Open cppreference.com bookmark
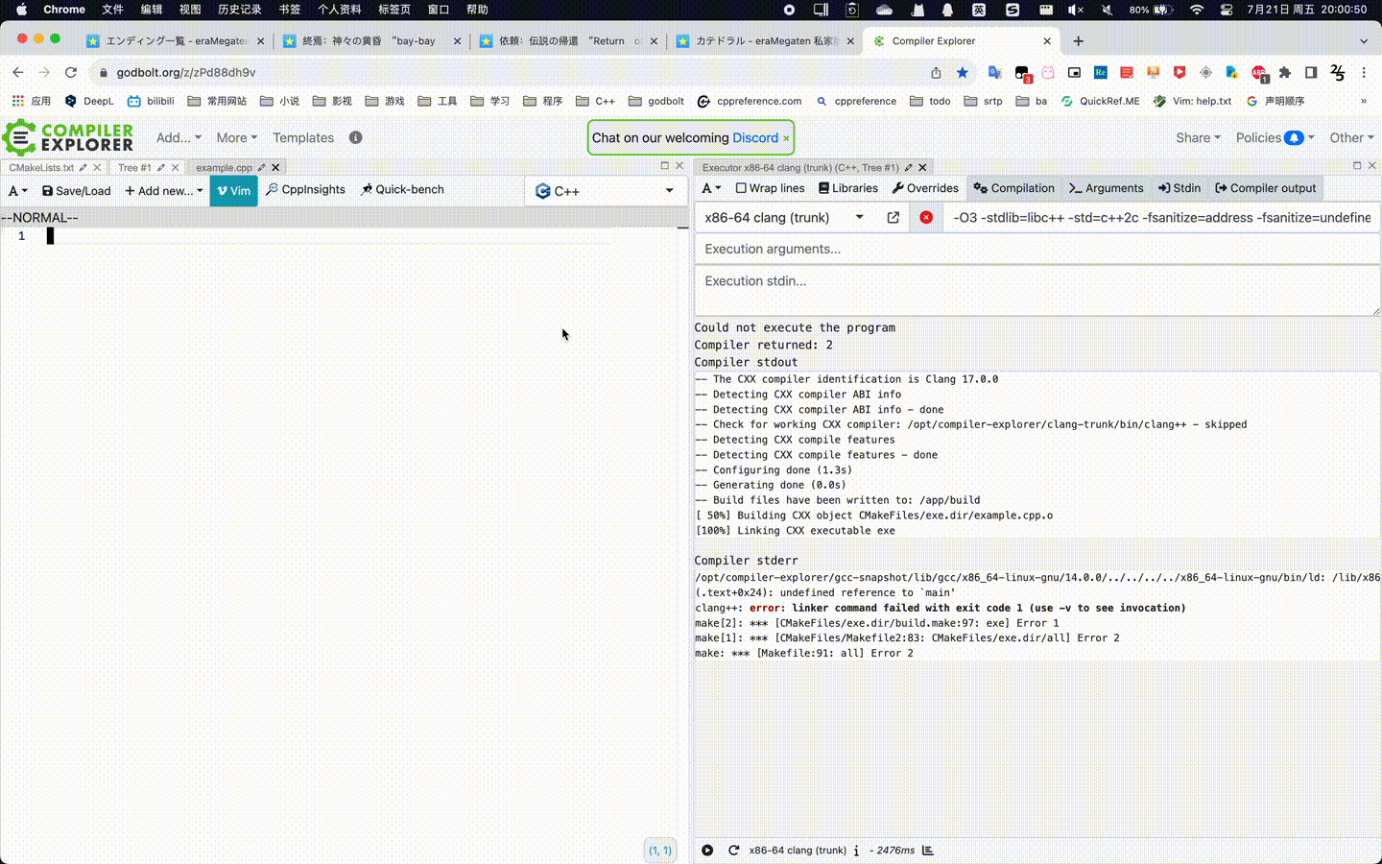 [x=750, y=101]
